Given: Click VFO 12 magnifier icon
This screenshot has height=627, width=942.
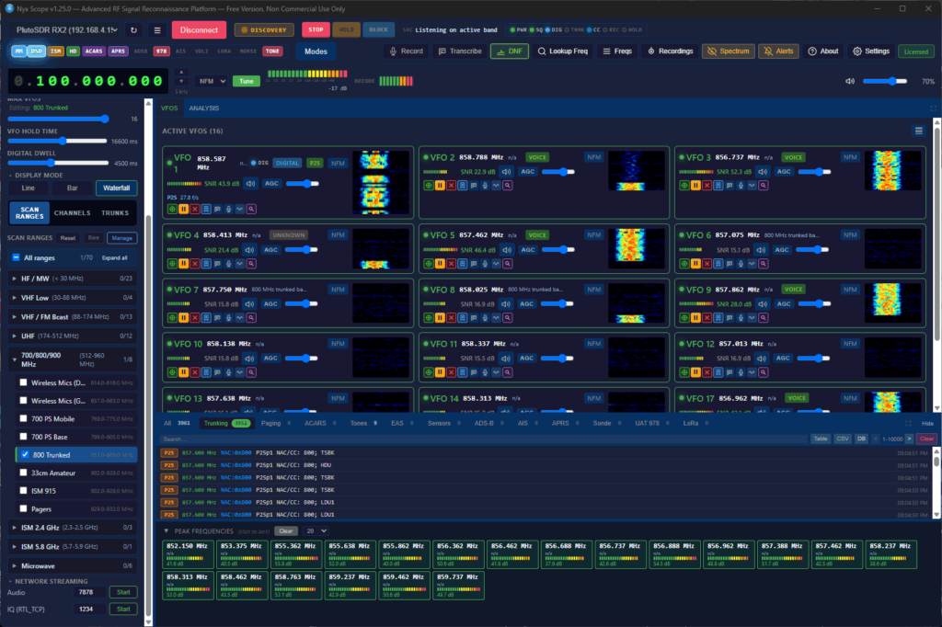Looking at the screenshot, I should 764,372.
